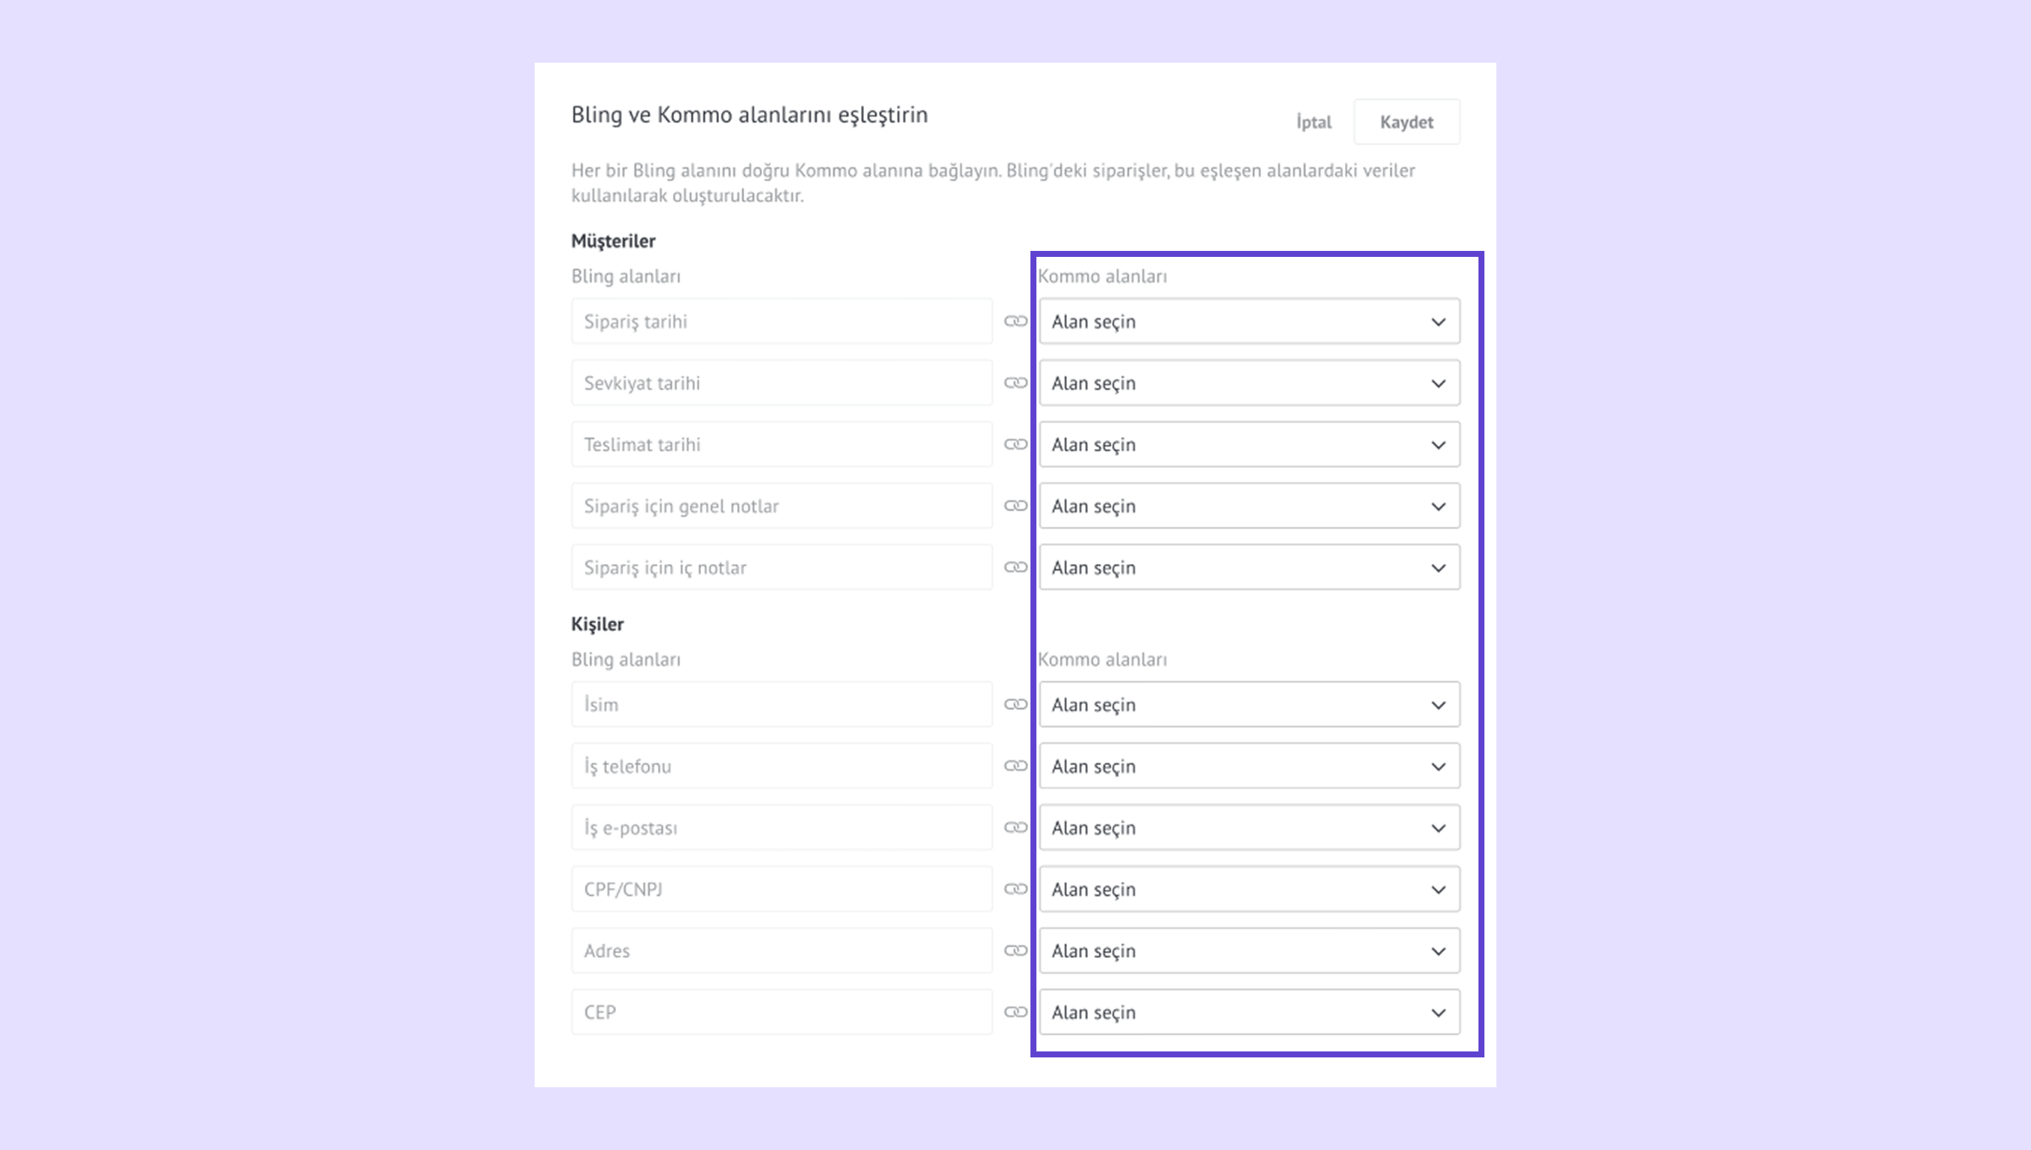Click link icon next to İş telefonu
This screenshot has height=1150, width=2031.
point(1015,766)
